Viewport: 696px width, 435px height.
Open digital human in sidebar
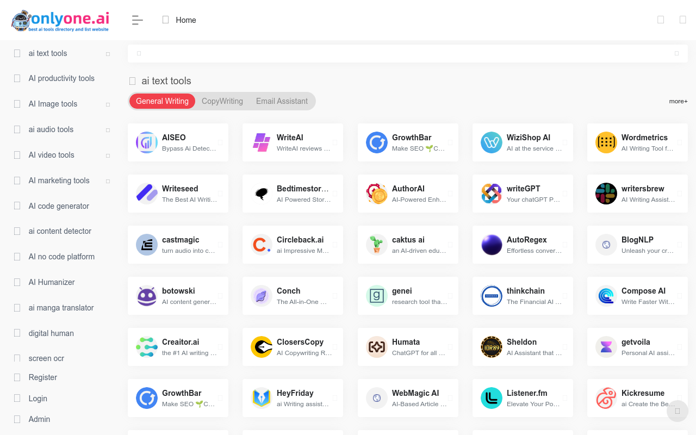point(51,333)
